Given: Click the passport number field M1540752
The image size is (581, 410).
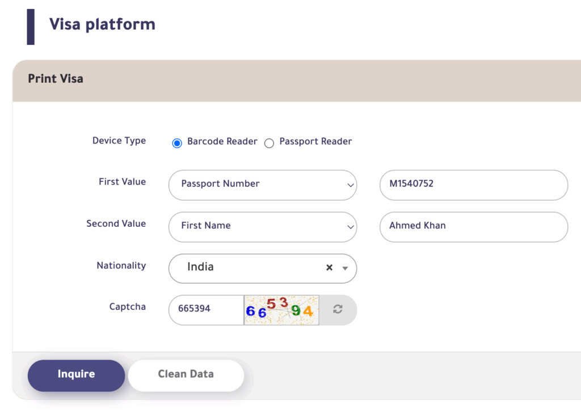Looking at the screenshot, I should click(x=473, y=185).
